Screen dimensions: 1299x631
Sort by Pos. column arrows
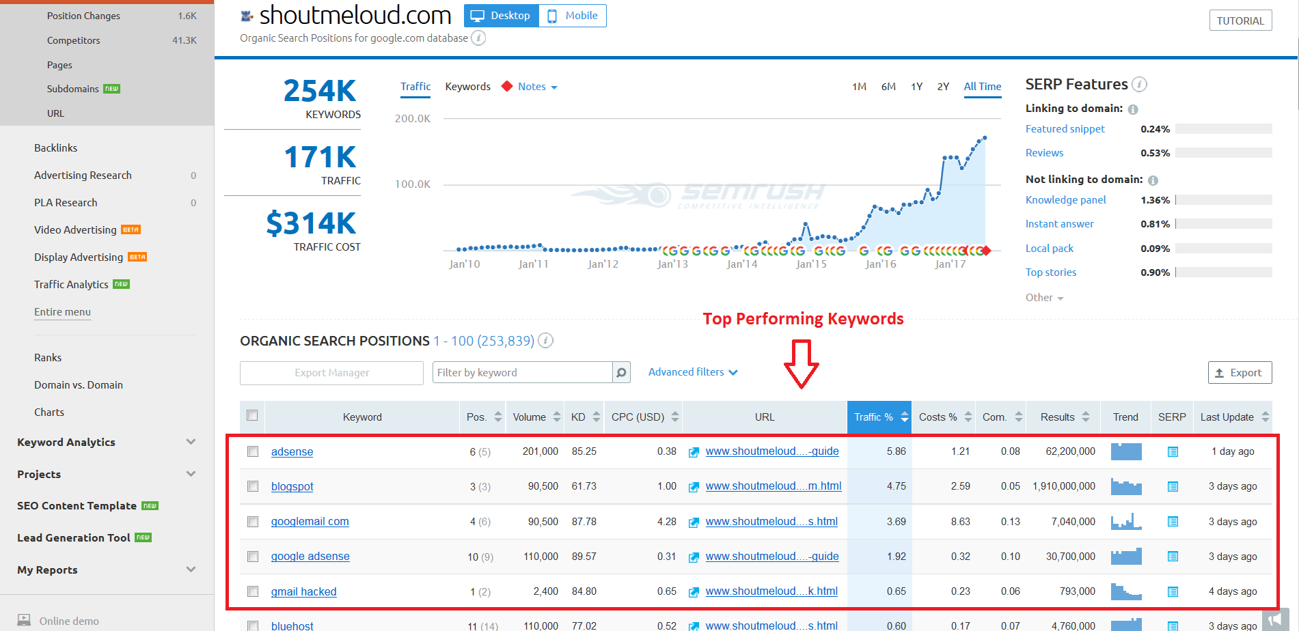coord(497,417)
